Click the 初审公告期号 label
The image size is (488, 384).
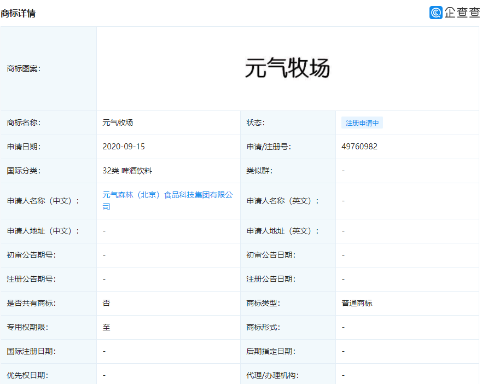tap(31, 255)
